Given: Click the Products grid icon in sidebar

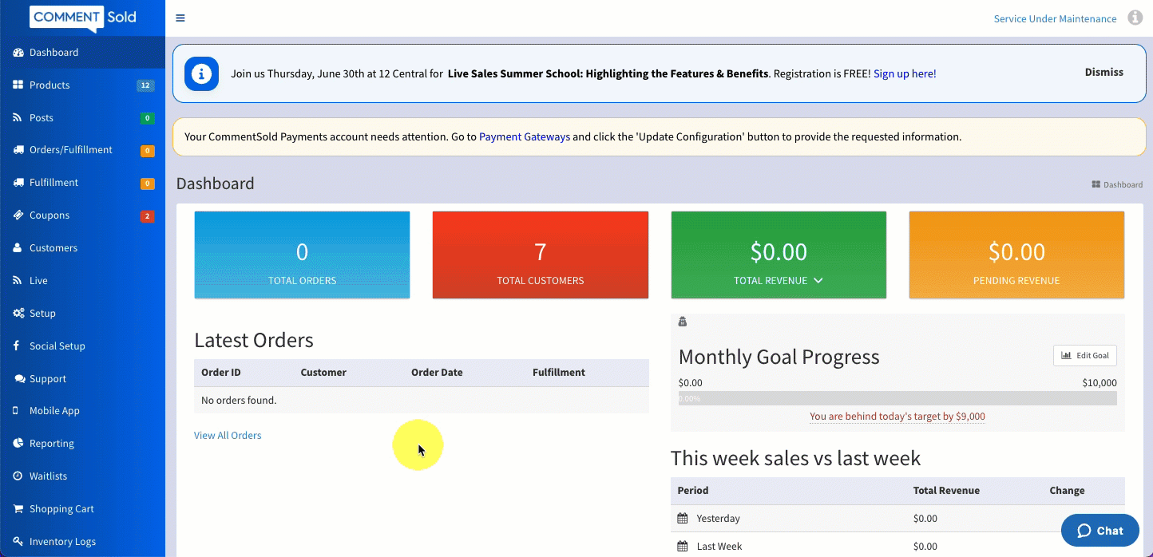Looking at the screenshot, I should (18, 85).
